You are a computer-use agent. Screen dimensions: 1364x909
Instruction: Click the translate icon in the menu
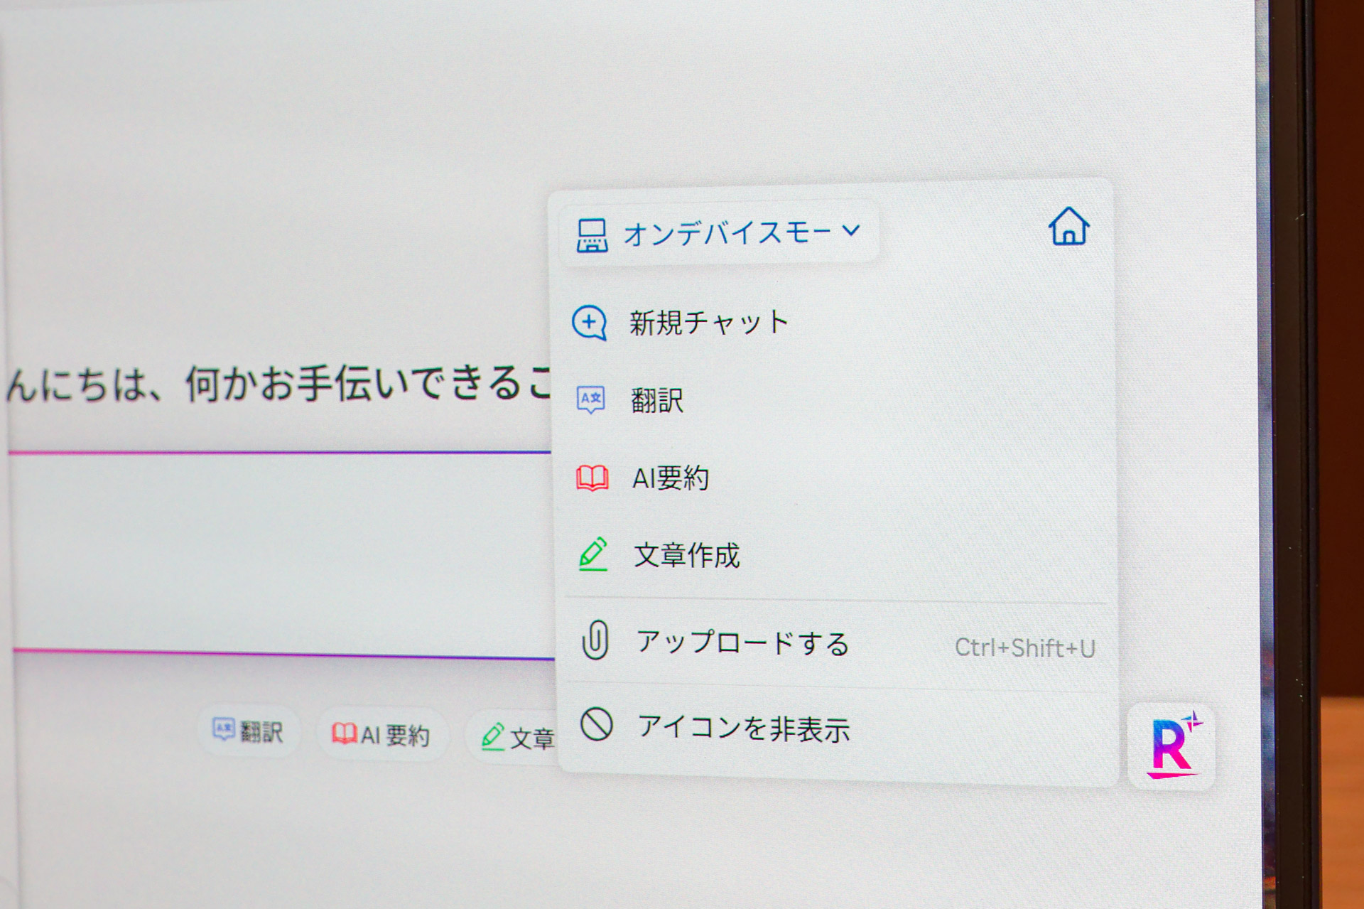(590, 400)
